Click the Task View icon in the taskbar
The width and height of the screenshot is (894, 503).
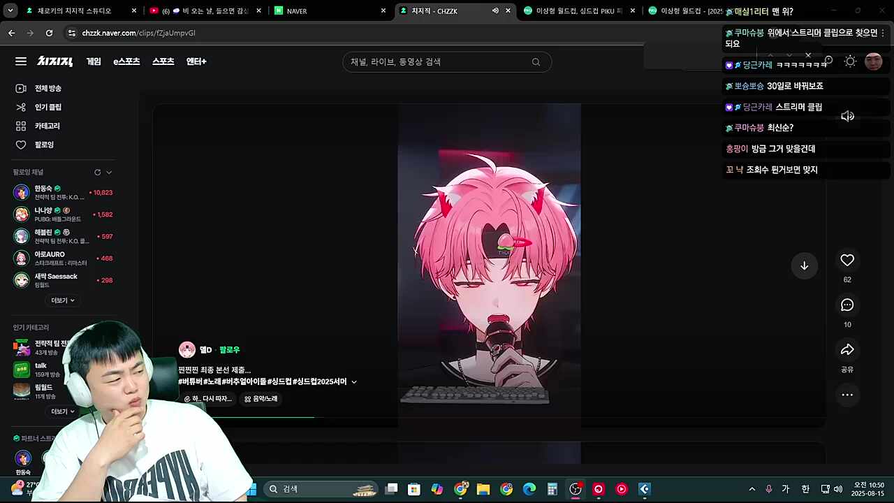(x=392, y=489)
